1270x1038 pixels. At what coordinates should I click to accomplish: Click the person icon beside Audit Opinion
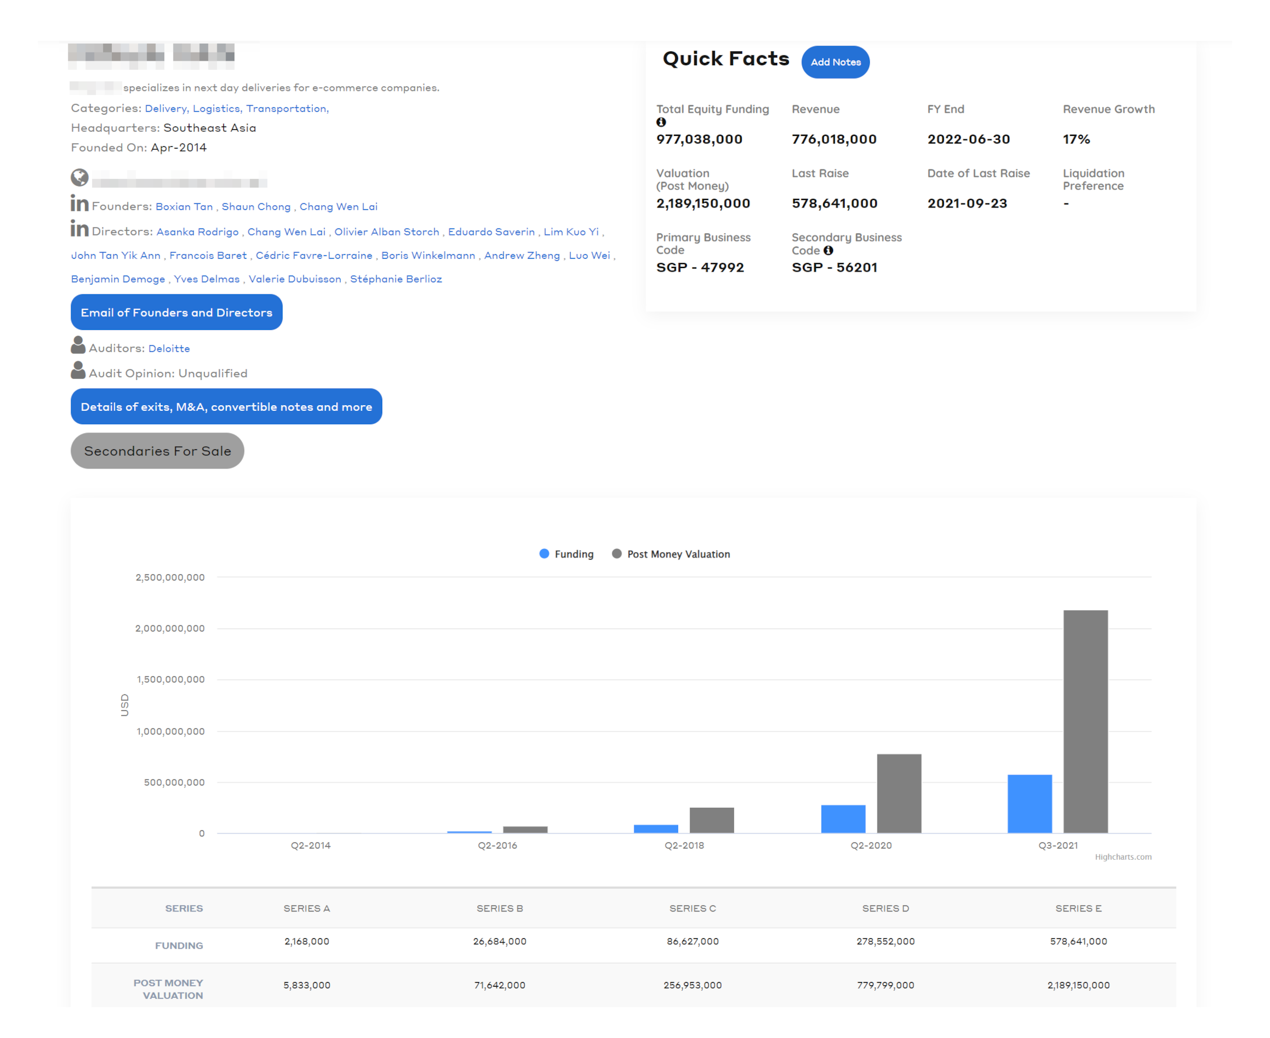(78, 371)
